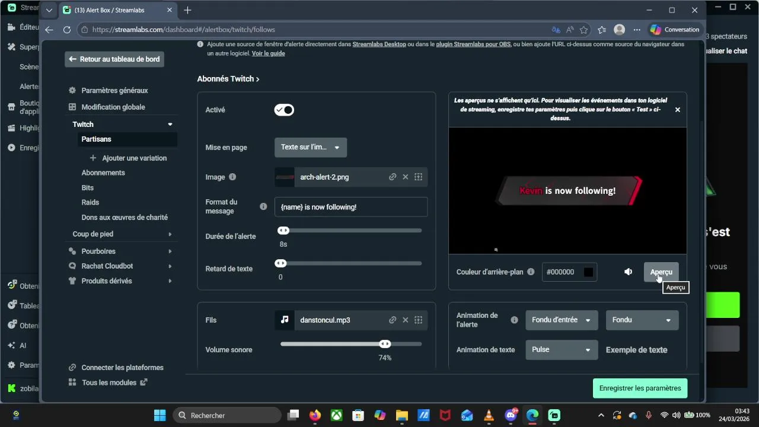Click the link icon for arch-alert-2.png

(x=393, y=177)
